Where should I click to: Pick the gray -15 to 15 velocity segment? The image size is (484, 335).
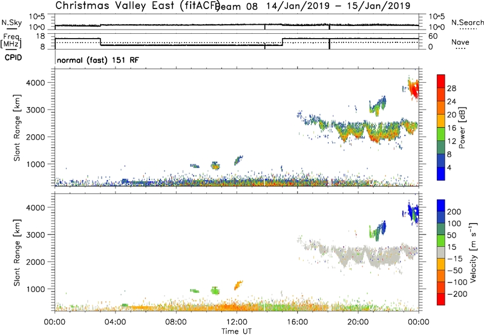point(441,253)
